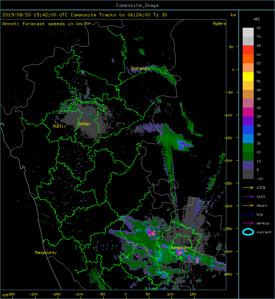275x299 pixels.
Task: Click the 2019/08/20 15:42:00 UTC timestamp
Action: pos(35,15)
